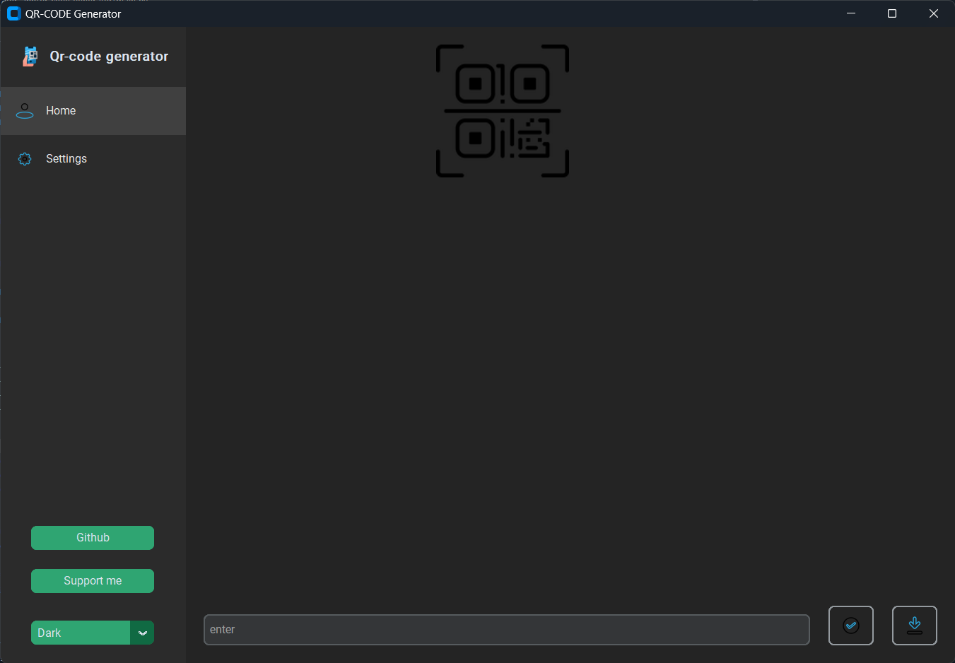
Task: Open the Settings page in sidebar
Action: pos(93,159)
